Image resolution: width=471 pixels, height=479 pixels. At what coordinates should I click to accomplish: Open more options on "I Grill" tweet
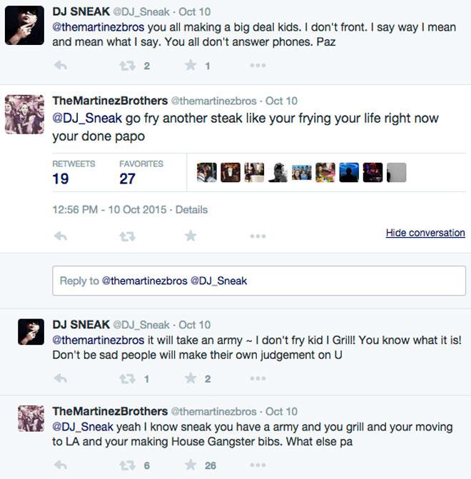click(258, 378)
